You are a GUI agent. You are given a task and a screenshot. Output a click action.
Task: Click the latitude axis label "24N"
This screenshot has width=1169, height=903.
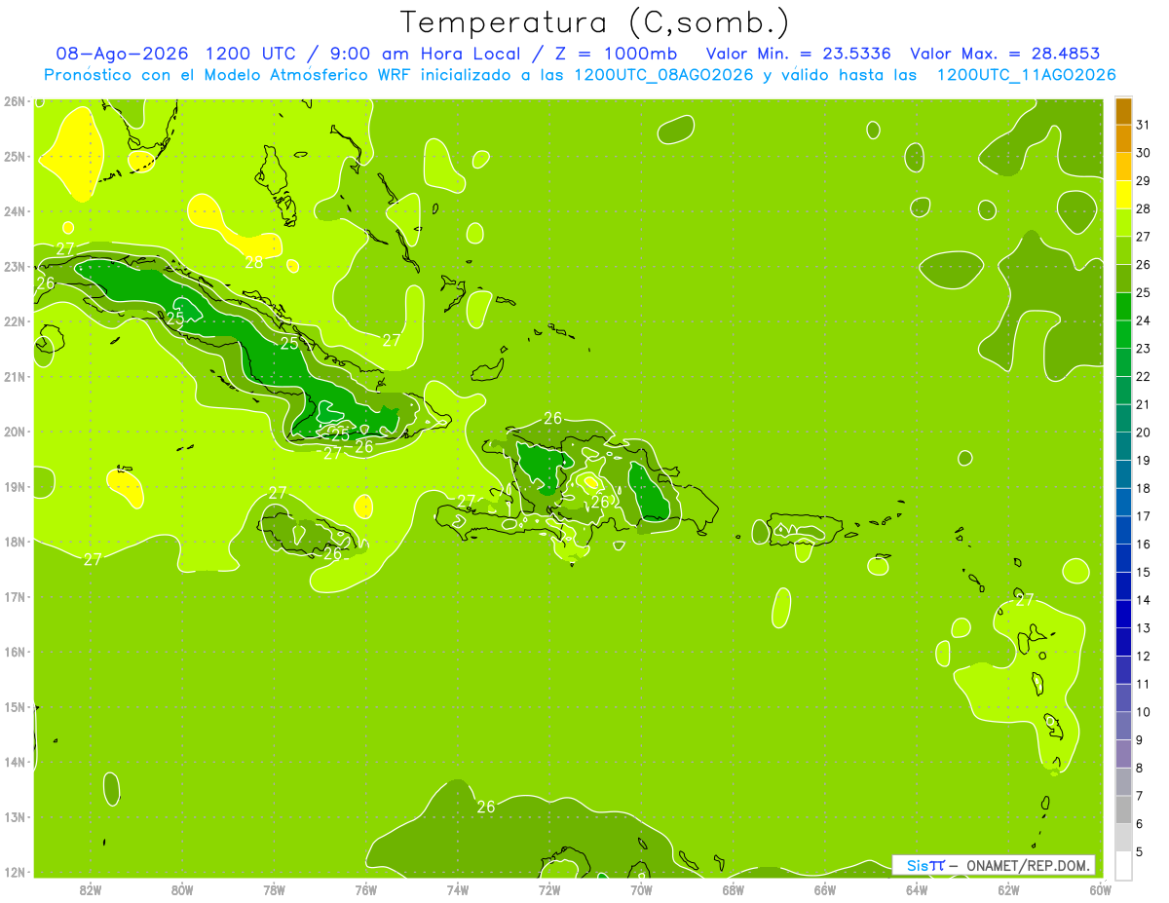(x=14, y=211)
